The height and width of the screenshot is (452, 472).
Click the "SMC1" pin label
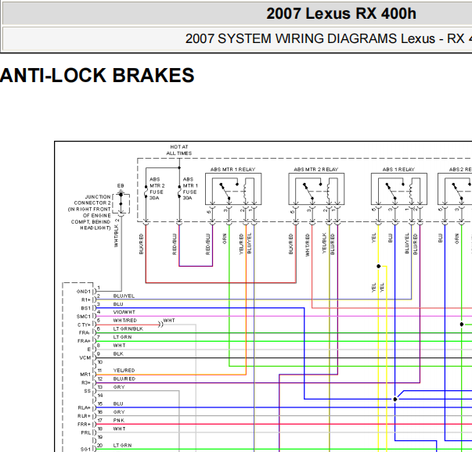point(84,317)
